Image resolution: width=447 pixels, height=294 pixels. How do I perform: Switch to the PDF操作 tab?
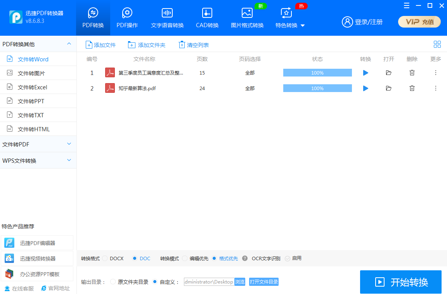127,18
